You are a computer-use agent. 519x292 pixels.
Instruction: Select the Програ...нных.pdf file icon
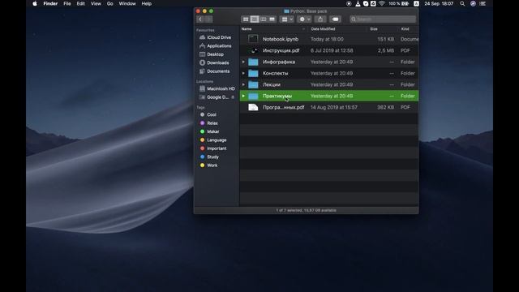(x=253, y=107)
